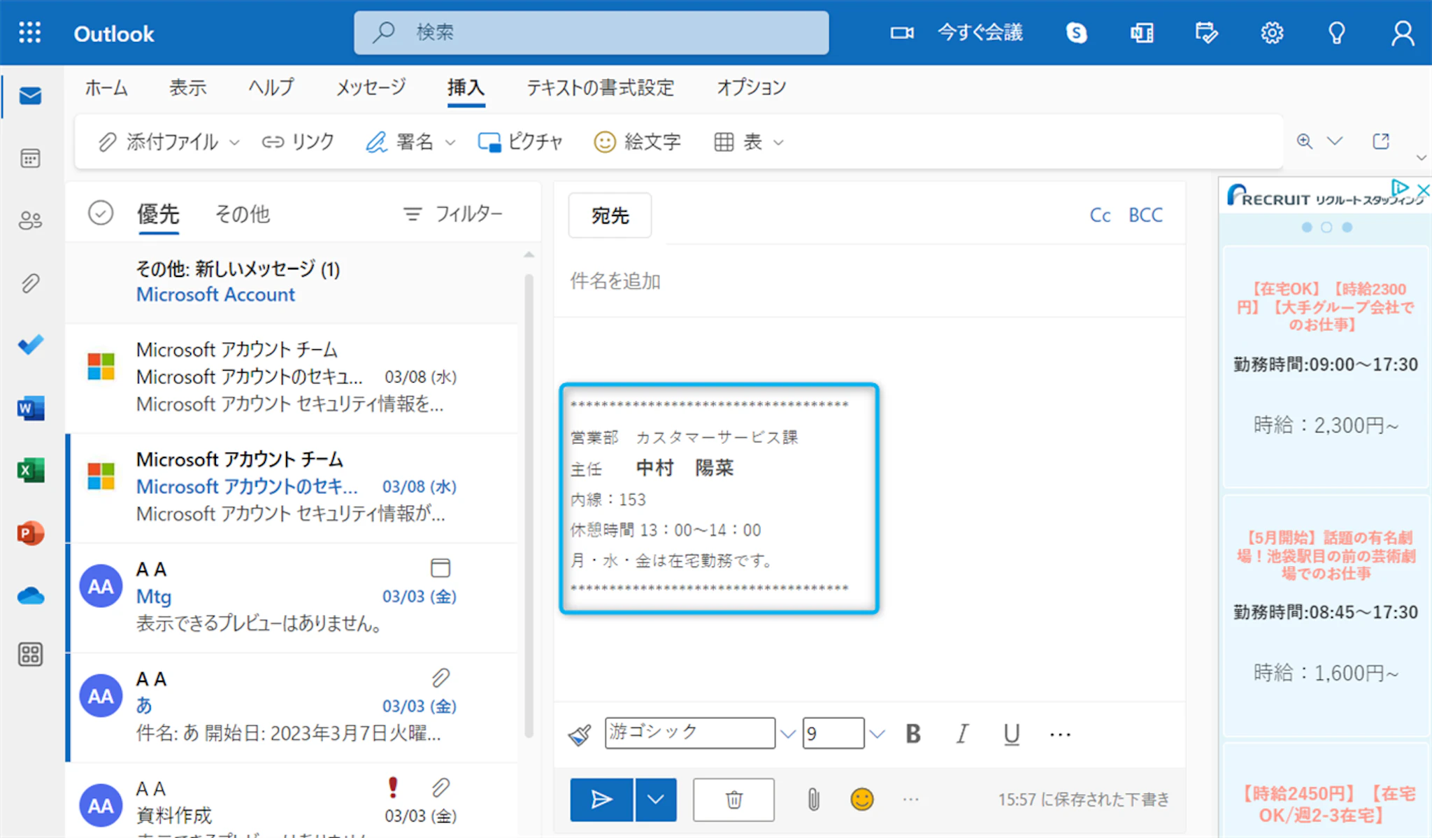Toggle underline formatting

pos(1011,734)
